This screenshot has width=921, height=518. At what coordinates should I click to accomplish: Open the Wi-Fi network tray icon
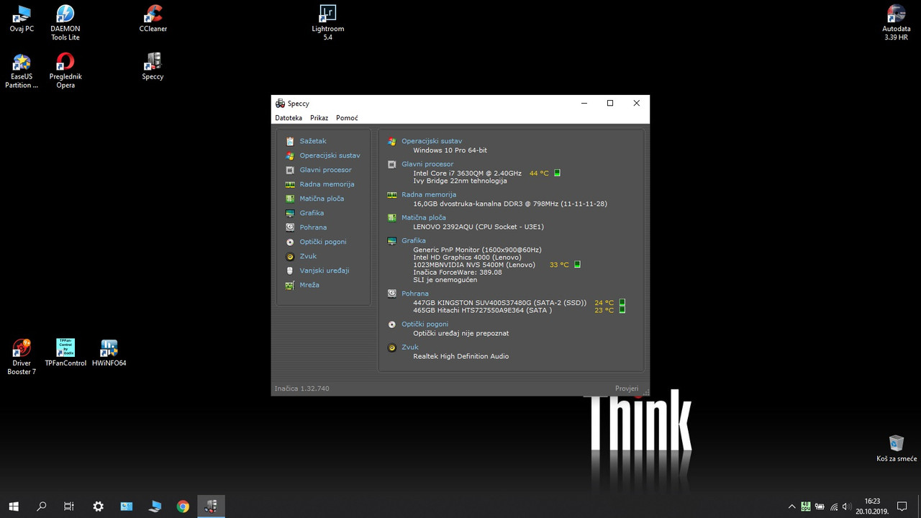click(x=834, y=506)
